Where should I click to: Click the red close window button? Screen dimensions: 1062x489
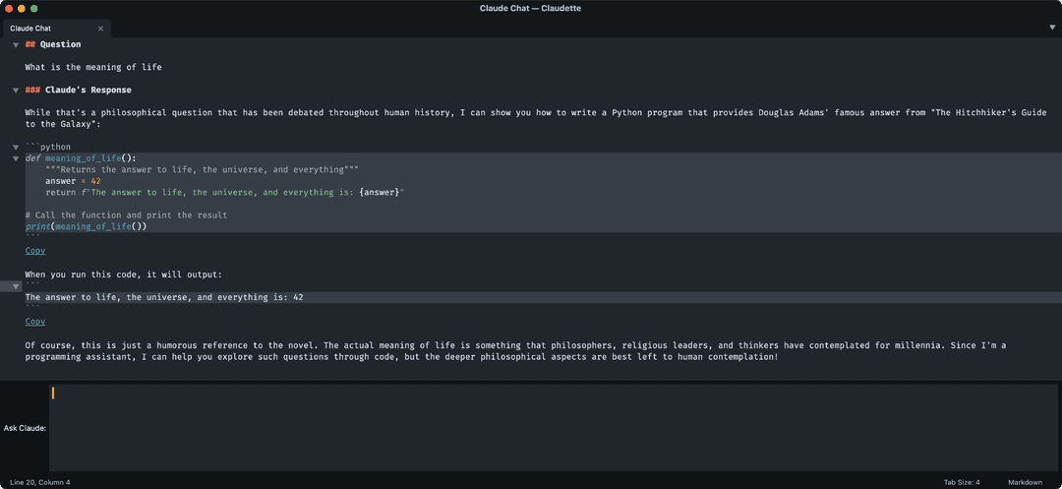(x=9, y=9)
